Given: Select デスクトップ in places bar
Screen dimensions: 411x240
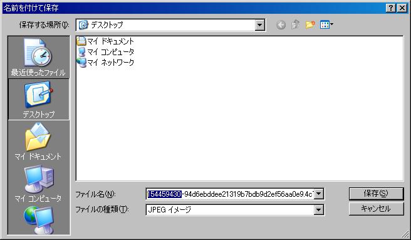Looking at the screenshot, I should [x=39, y=99].
